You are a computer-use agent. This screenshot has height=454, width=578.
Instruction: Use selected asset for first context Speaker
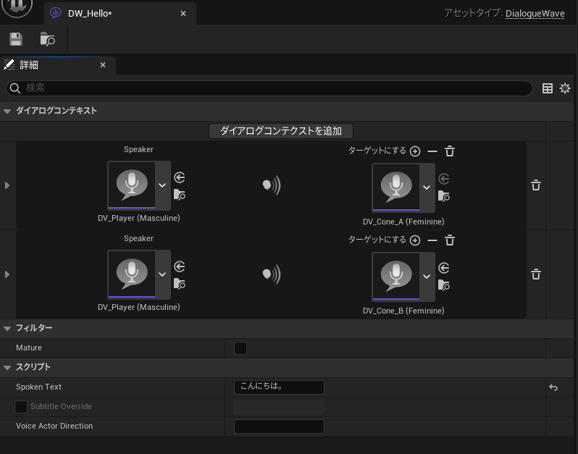180,177
